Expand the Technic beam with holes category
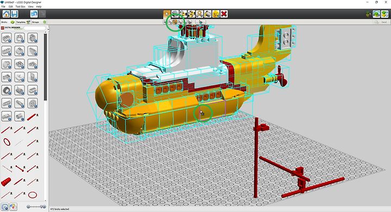The image size is (391, 212). 7,103
